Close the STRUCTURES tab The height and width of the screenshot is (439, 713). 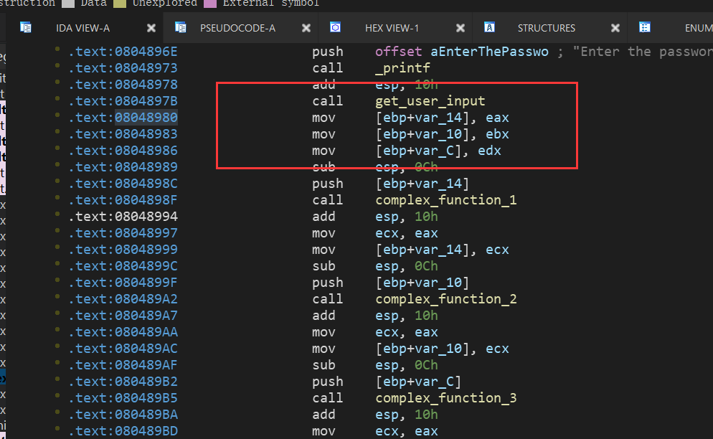[x=615, y=28]
